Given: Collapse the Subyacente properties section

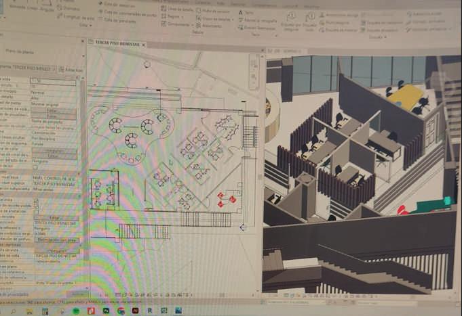Looking at the screenshot, I should click(x=79, y=173).
